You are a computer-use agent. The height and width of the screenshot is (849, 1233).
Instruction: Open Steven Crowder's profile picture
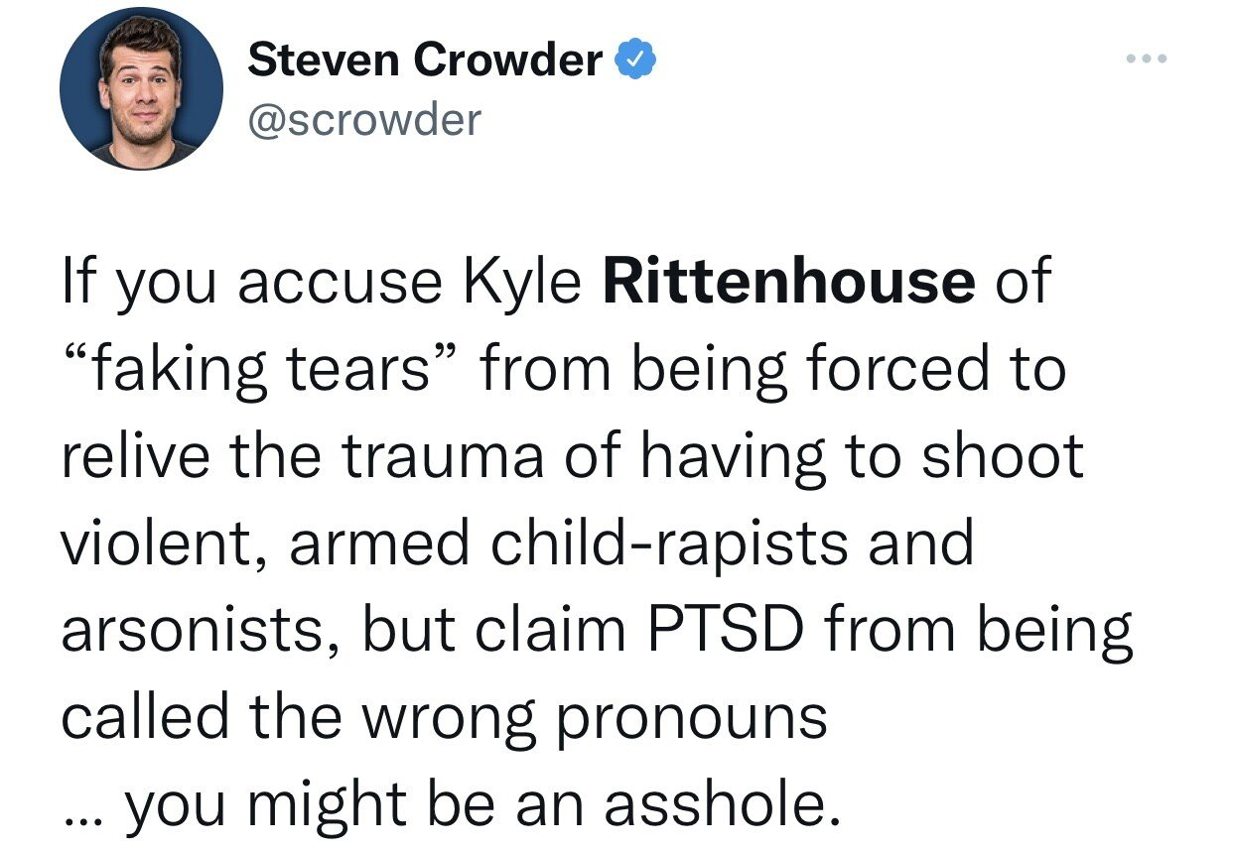tap(142, 88)
